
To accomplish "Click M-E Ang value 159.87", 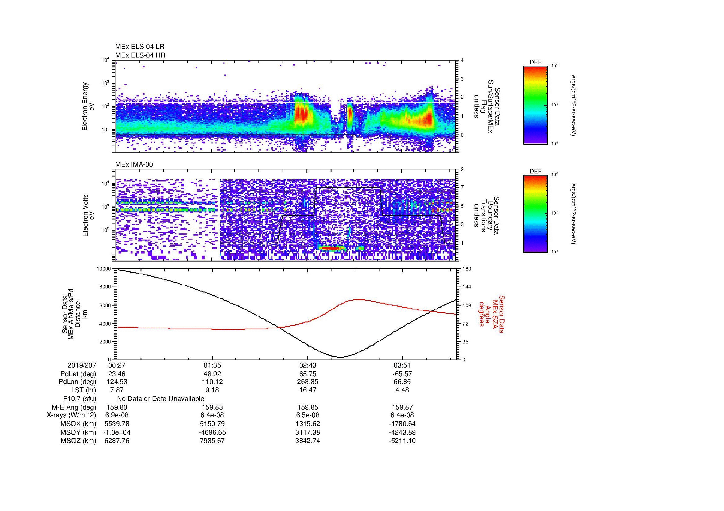I will (402, 407).
